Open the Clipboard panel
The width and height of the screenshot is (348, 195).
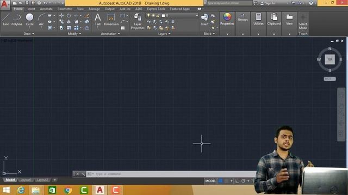pos(274,19)
